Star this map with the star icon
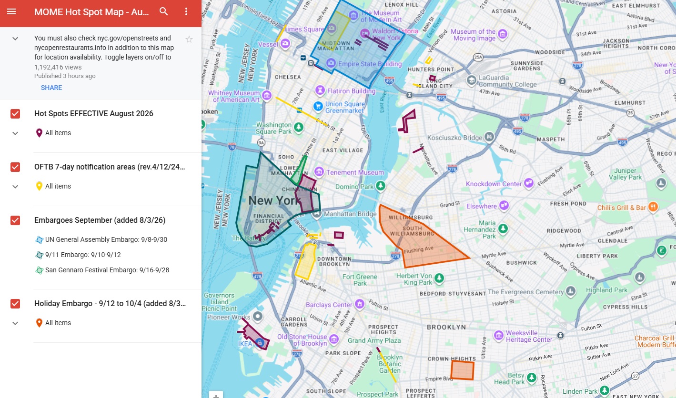This screenshot has height=398, width=676. click(x=189, y=40)
